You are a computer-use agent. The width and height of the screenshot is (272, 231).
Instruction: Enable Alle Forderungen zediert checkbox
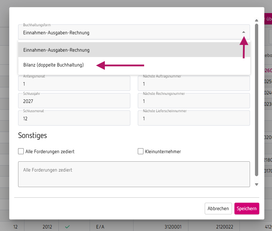tap(21, 151)
